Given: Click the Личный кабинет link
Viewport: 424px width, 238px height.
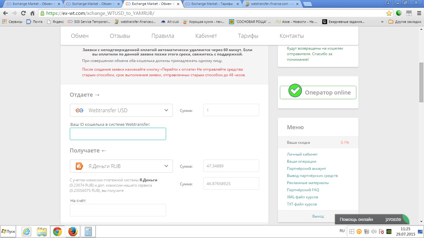Looking at the screenshot, I should click(x=302, y=154).
